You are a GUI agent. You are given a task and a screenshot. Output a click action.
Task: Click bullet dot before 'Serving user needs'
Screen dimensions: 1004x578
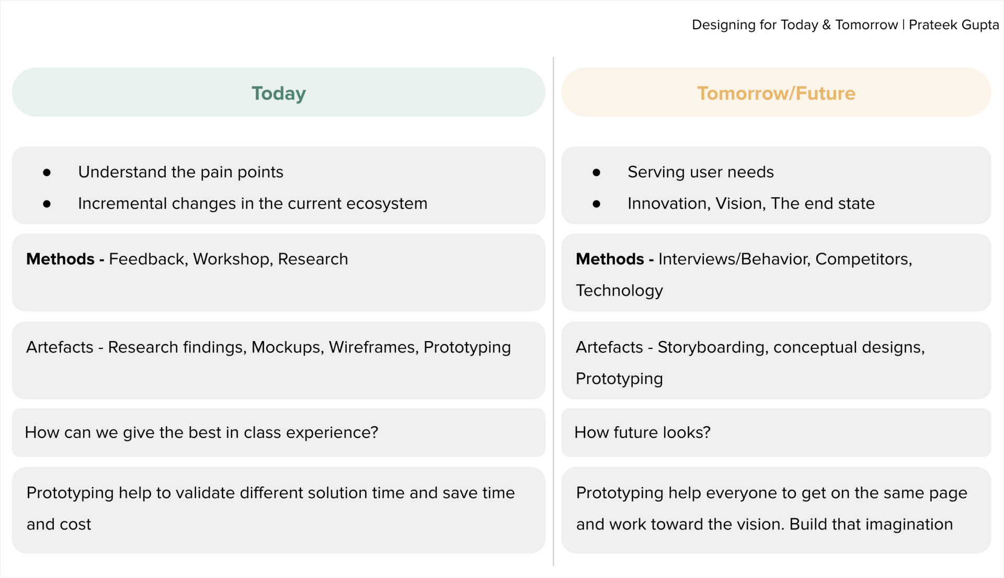[x=596, y=173]
